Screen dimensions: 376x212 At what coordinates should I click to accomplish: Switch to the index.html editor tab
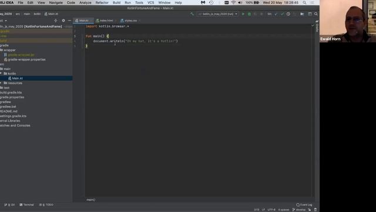point(106,21)
